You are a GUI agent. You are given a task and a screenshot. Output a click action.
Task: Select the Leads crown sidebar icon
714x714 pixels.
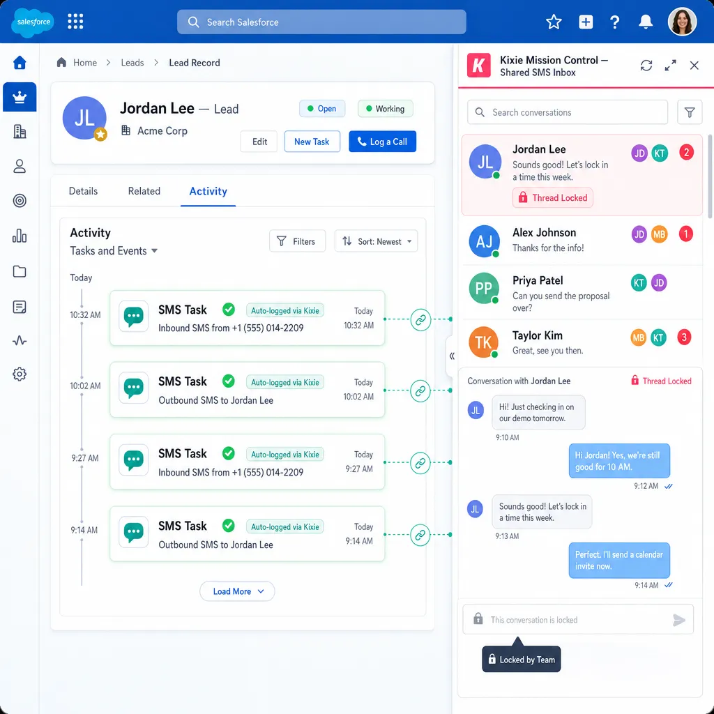pyautogui.click(x=20, y=97)
